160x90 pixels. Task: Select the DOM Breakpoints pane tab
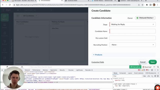click(x=151, y=73)
